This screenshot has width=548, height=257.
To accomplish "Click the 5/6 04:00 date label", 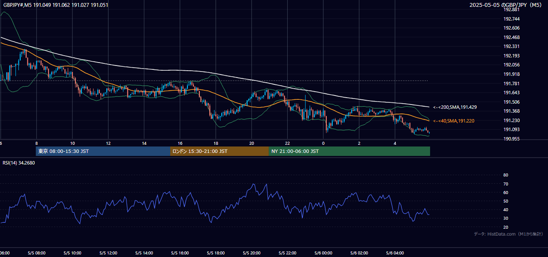I will [x=395, y=253].
